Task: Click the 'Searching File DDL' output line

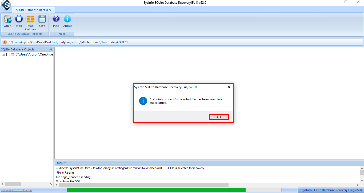Action: tap(68, 182)
